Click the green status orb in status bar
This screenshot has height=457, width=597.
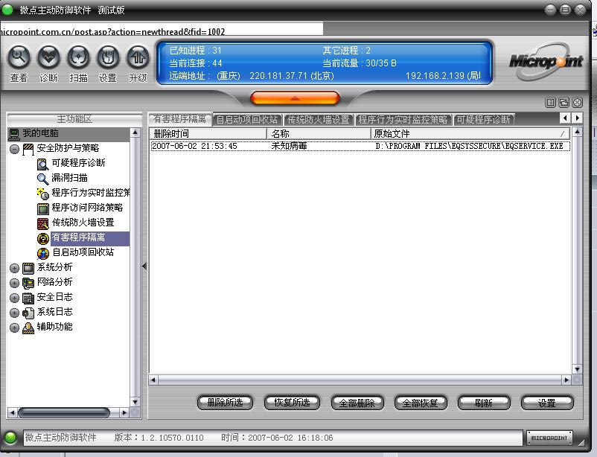(10, 438)
